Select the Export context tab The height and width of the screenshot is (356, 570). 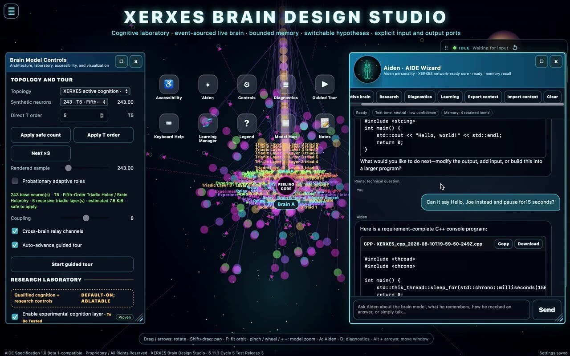(484, 97)
